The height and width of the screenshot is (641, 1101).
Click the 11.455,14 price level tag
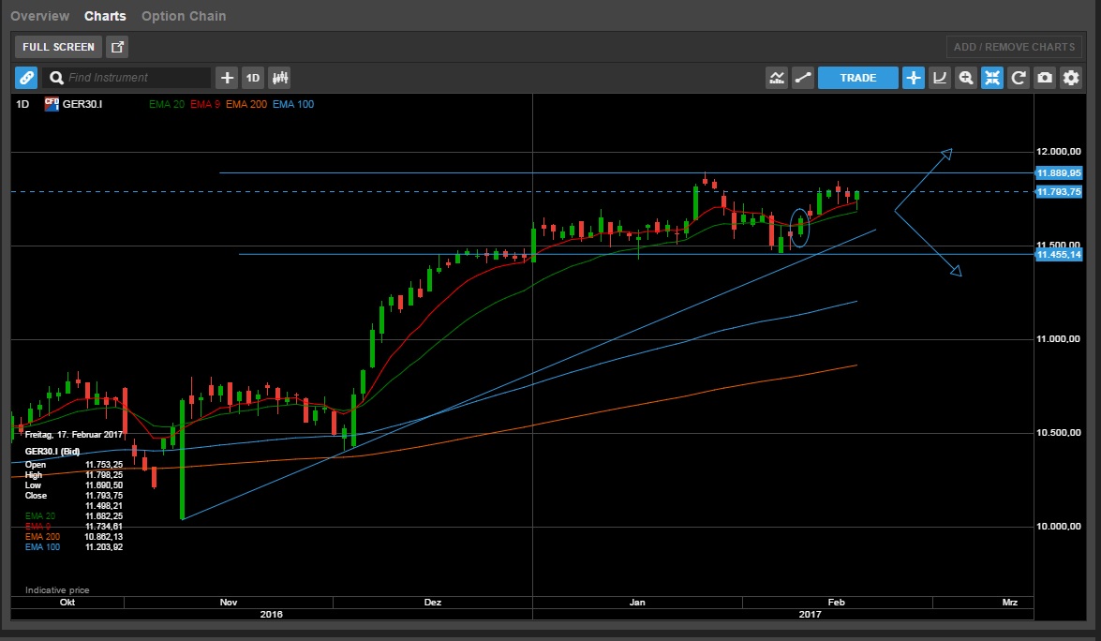[1058, 254]
